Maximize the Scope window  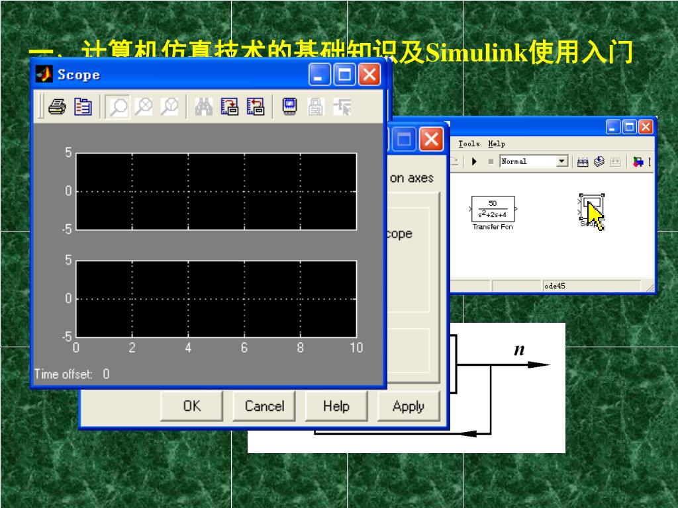(x=344, y=75)
